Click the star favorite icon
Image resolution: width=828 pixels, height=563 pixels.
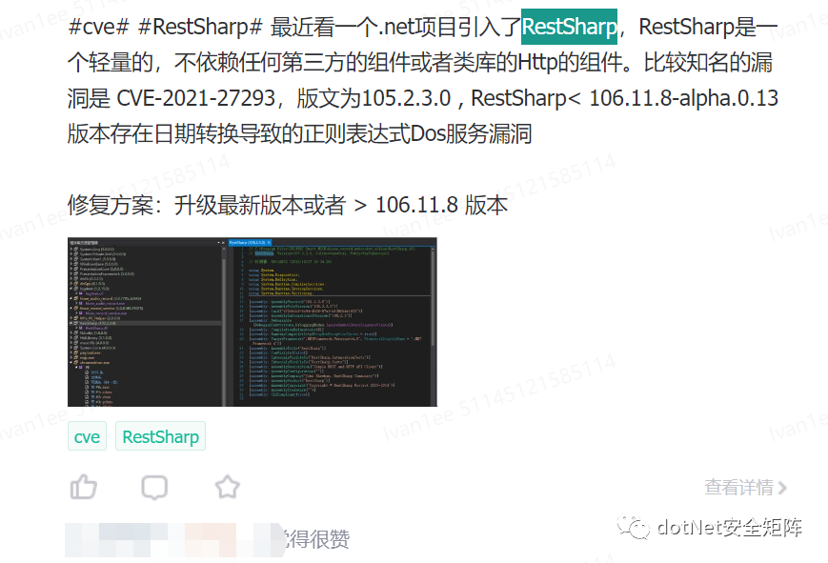coord(228,487)
